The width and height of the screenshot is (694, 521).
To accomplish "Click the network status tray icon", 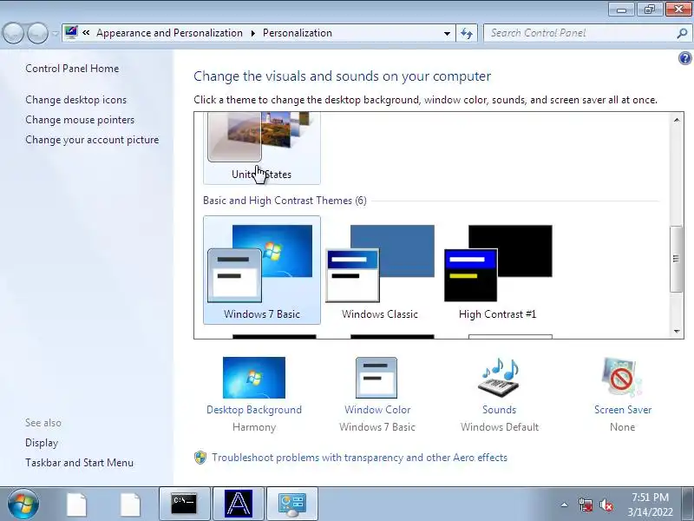I will tap(585, 505).
